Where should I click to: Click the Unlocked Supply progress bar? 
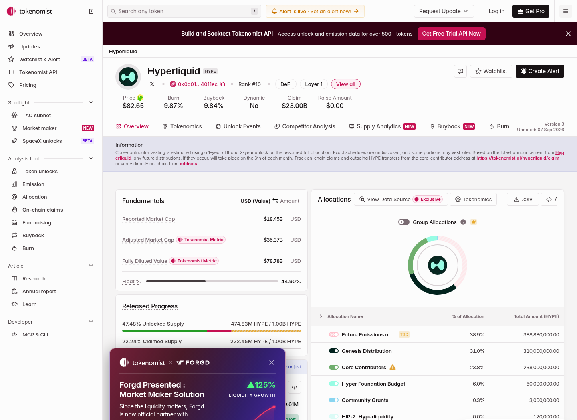click(212, 331)
